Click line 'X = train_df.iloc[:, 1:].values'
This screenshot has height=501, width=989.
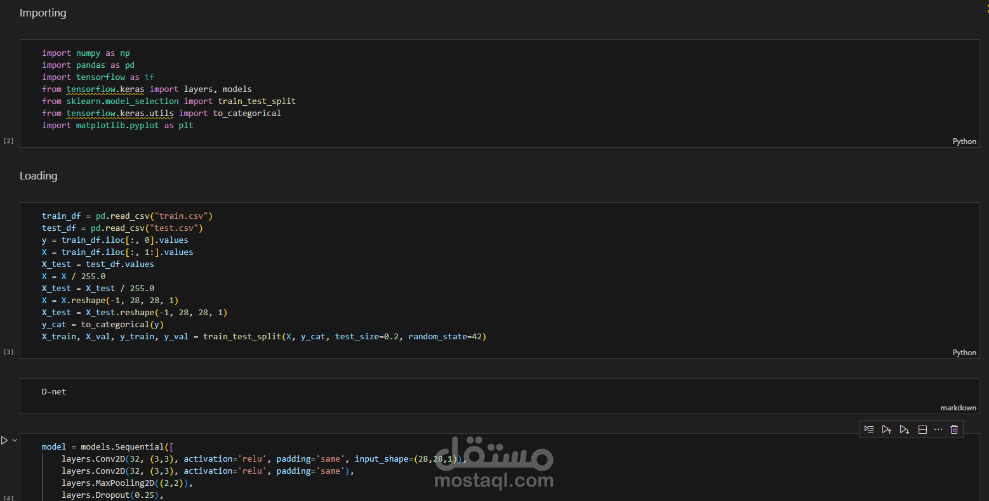[x=117, y=252]
